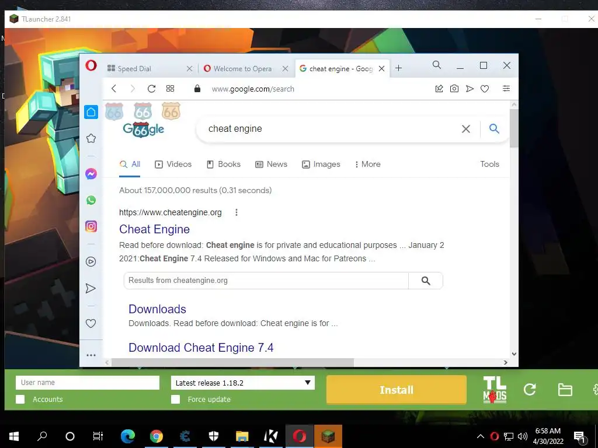Click the Install button in TLauncher
The image size is (598, 448).
click(397, 390)
